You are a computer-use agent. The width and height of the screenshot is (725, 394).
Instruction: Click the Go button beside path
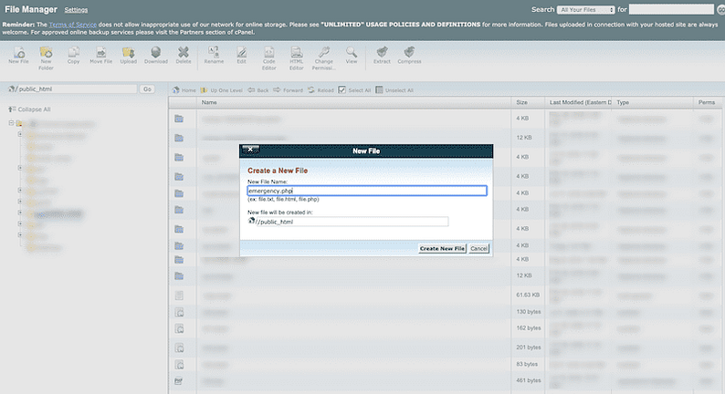click(x=147, y=89)
